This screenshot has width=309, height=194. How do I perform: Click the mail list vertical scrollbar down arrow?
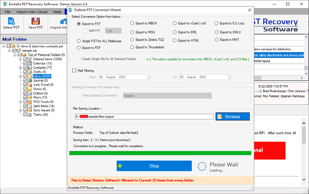(306, 73)
